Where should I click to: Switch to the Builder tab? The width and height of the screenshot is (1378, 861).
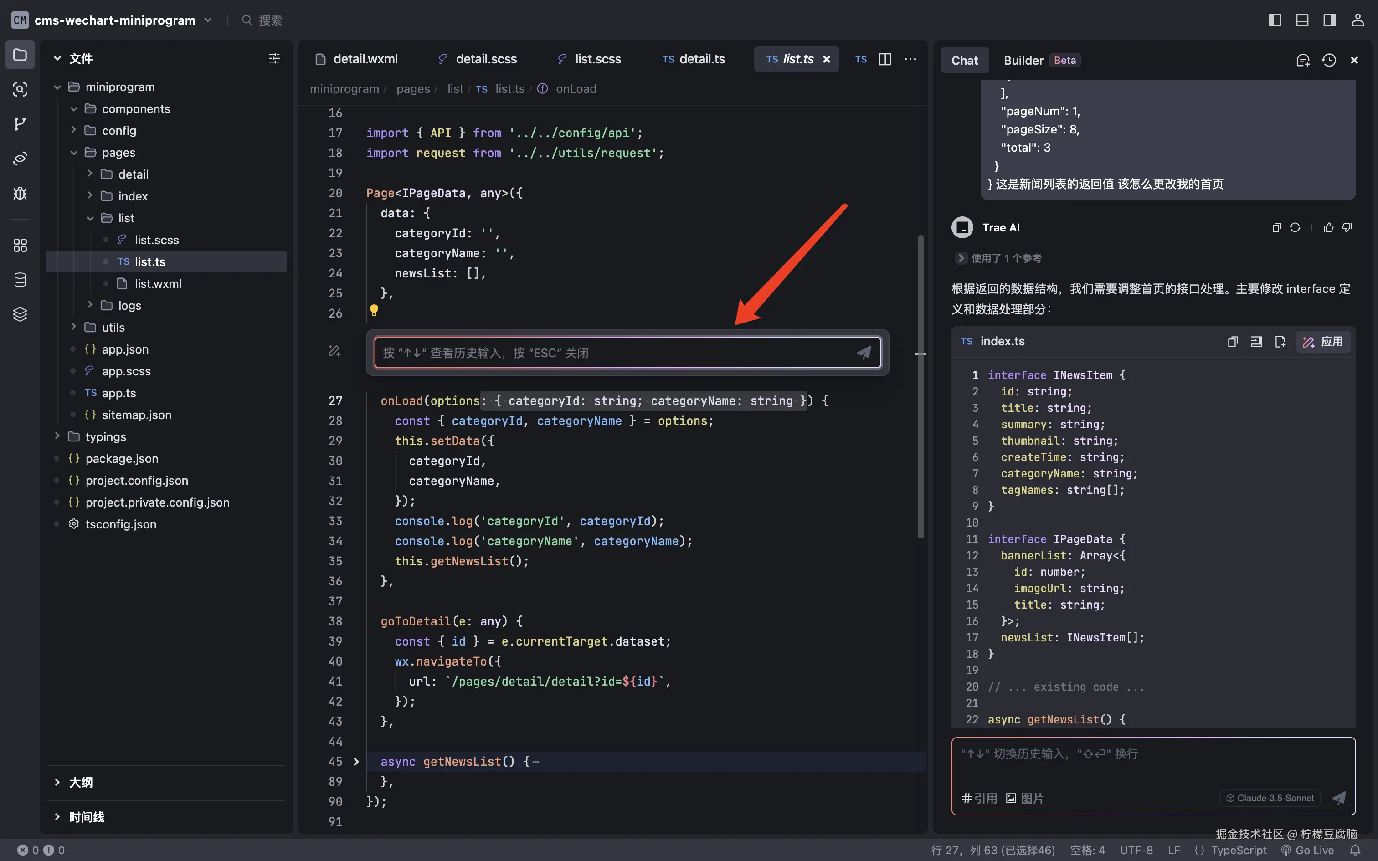1023,60
